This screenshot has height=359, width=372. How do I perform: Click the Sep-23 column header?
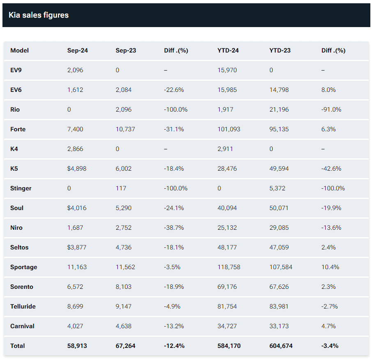pyautogui.click(x=126, y=50)
